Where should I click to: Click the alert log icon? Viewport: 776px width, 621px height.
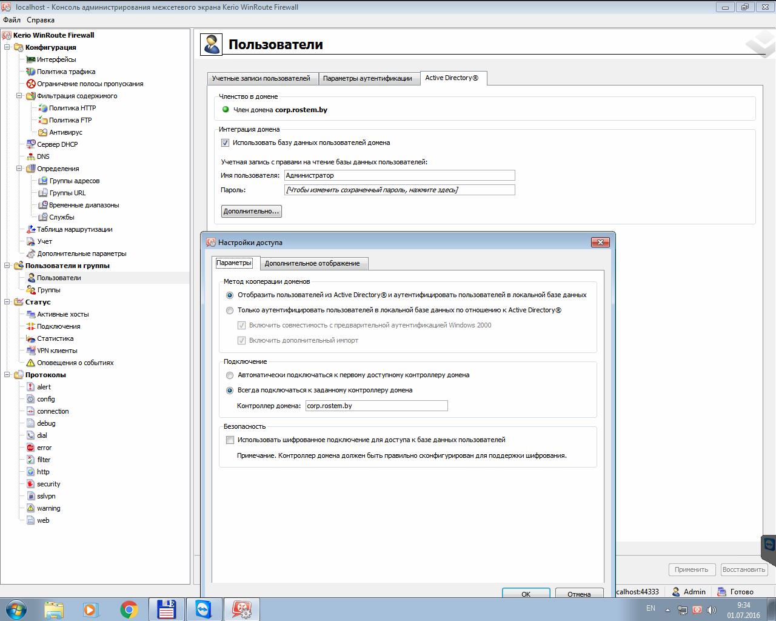click(x=31, y=387)
